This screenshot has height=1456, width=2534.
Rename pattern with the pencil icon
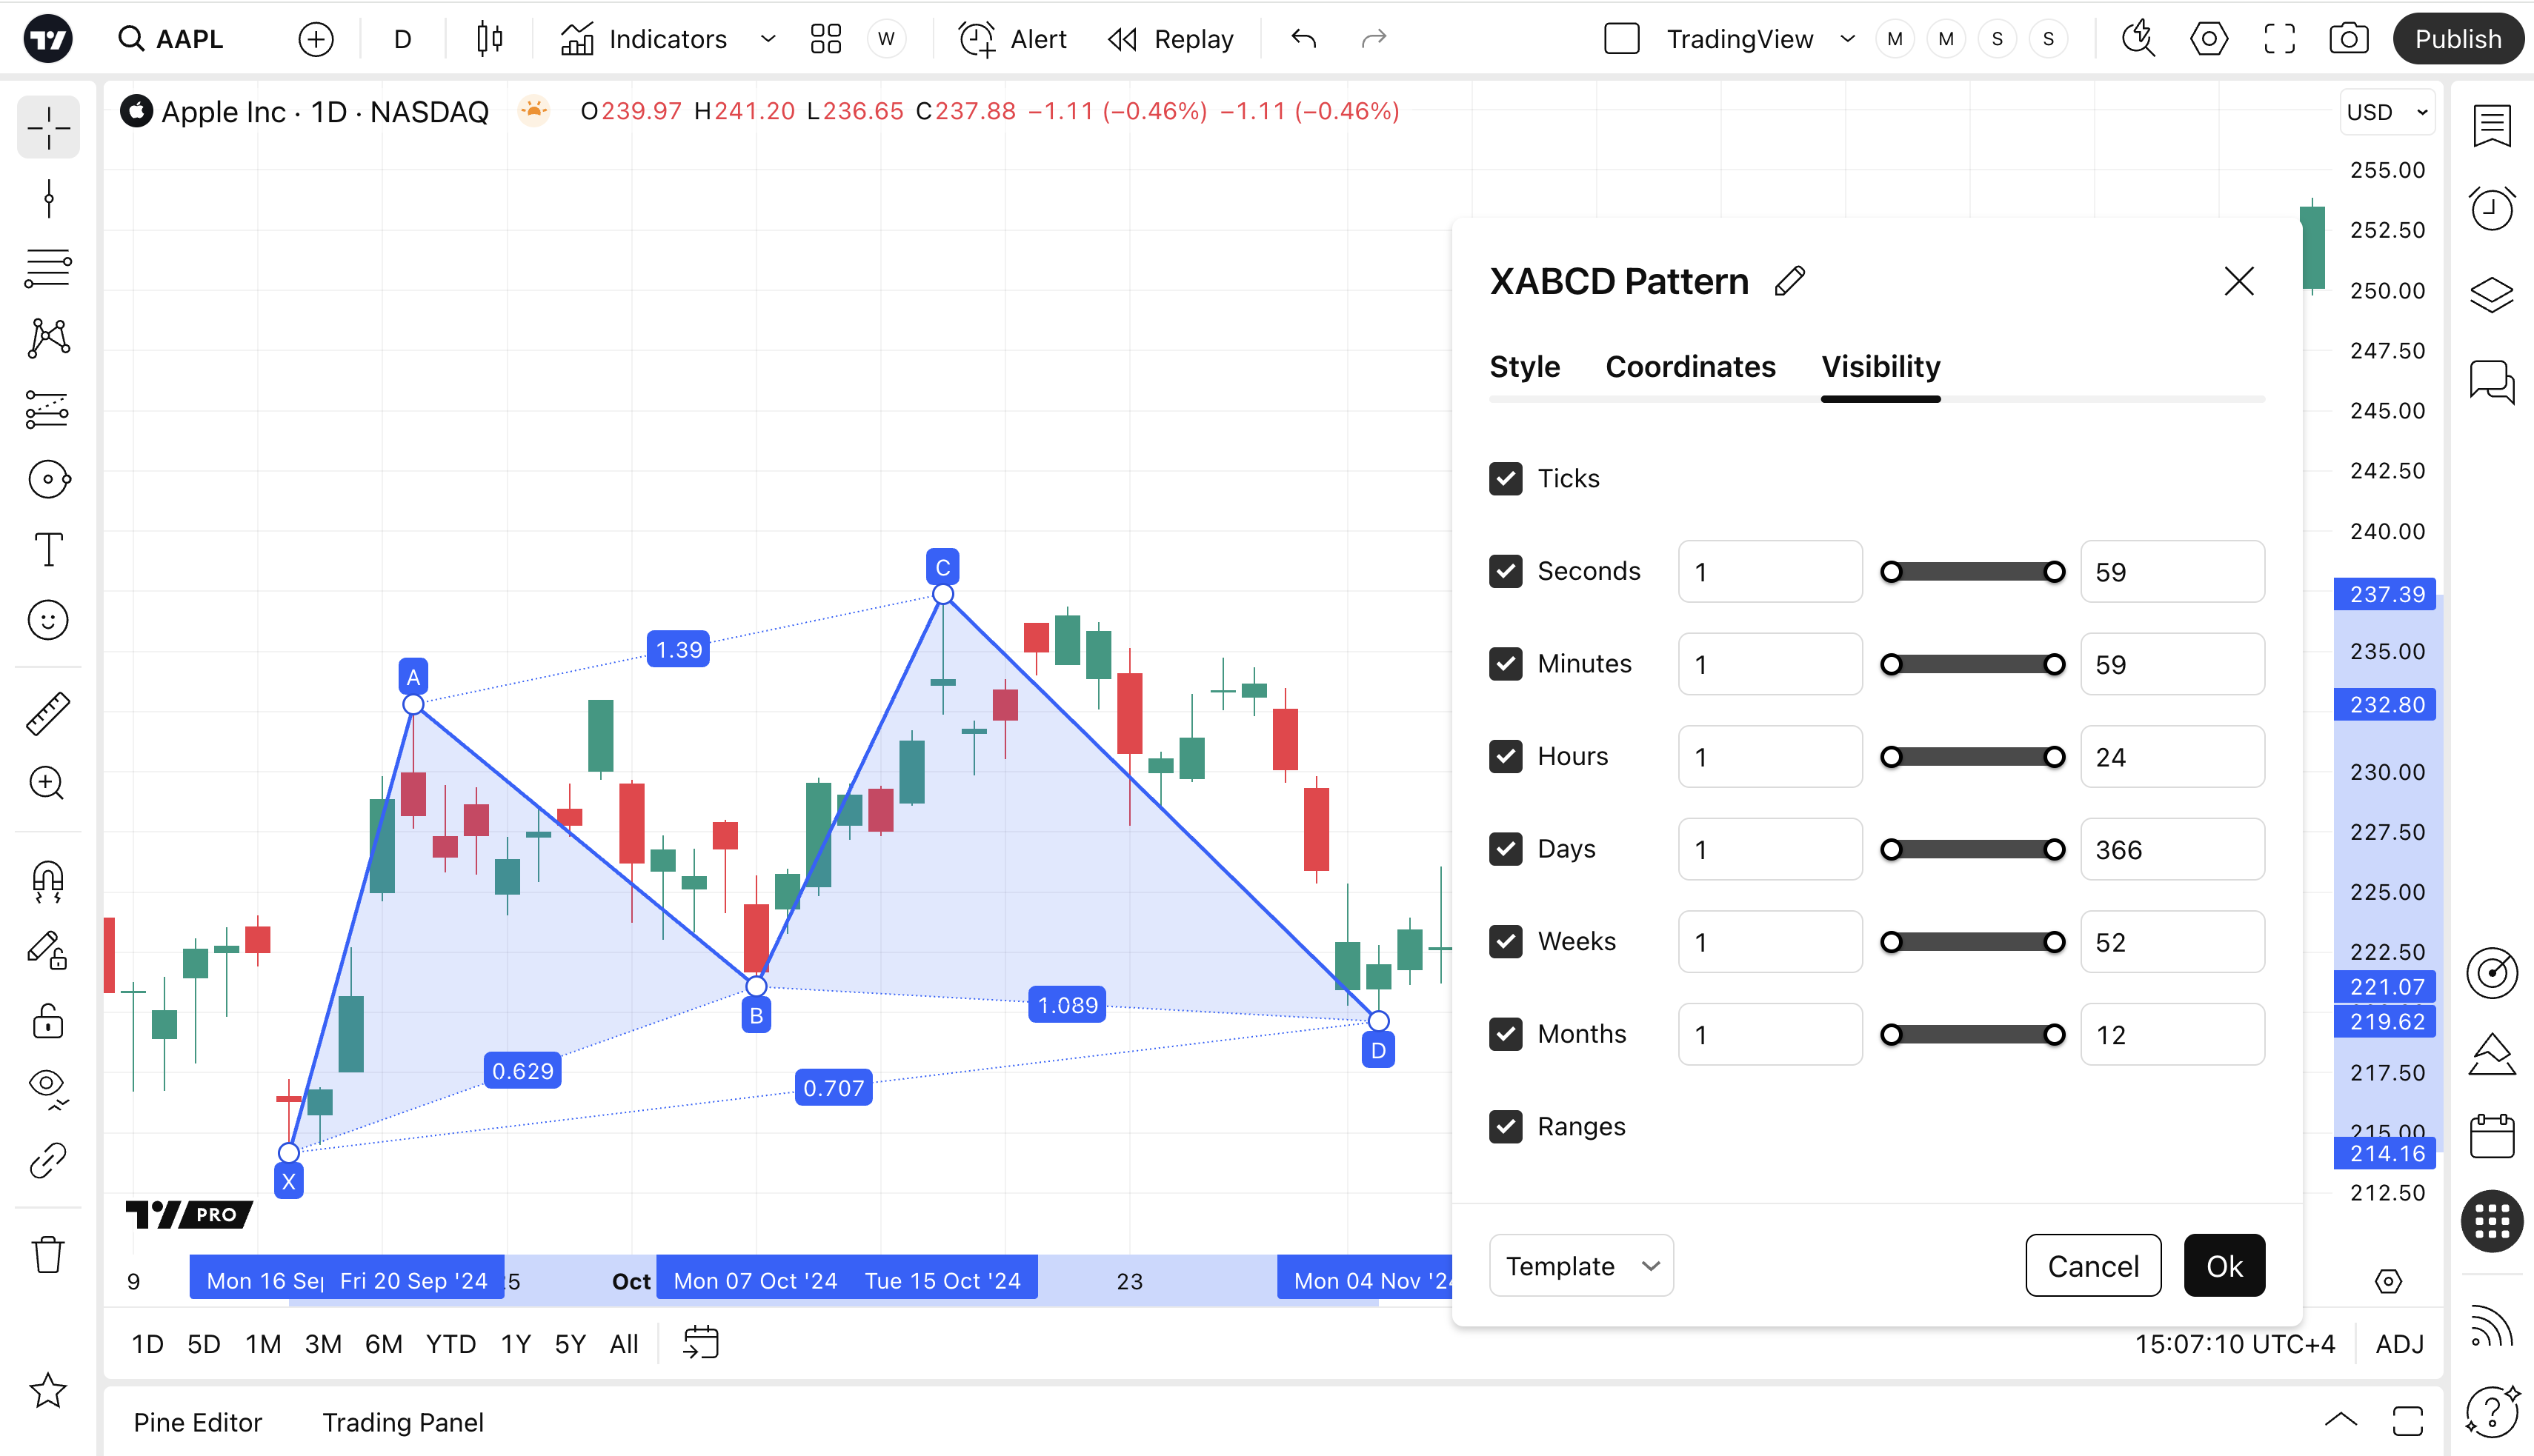click(1789, 281)
